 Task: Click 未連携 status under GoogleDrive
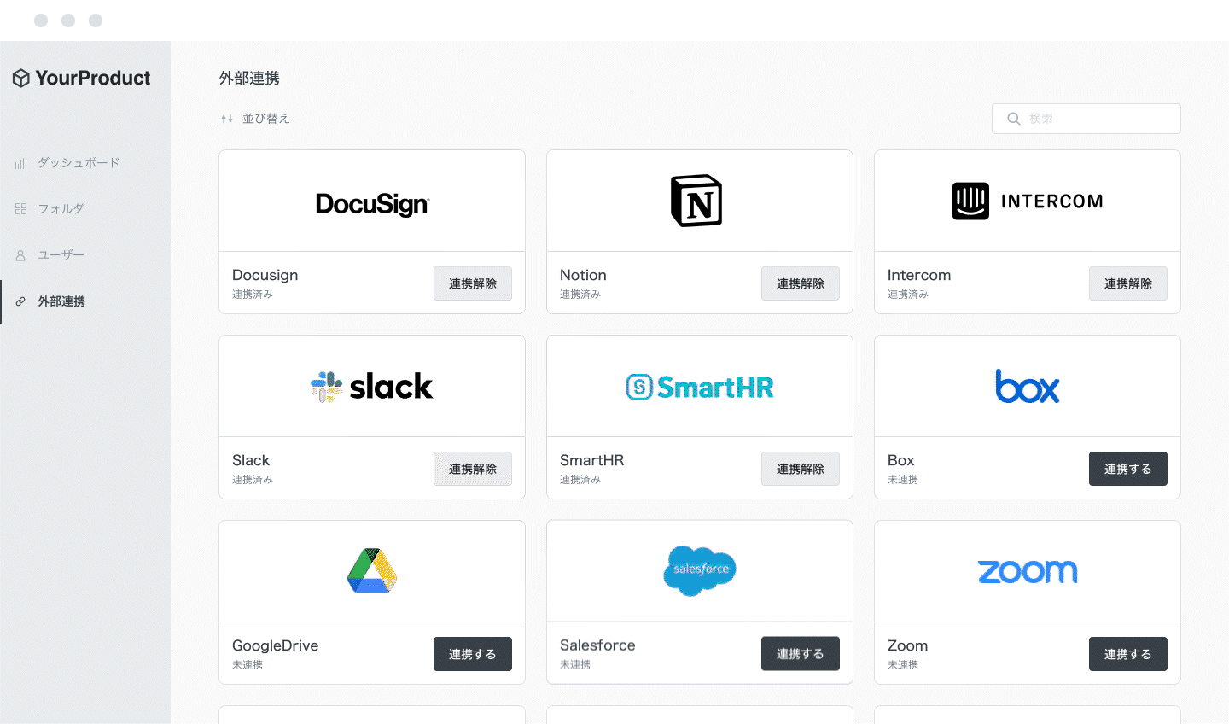248,665
